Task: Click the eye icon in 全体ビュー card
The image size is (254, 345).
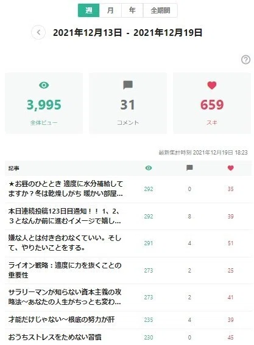Action: [x=44, y=85]
